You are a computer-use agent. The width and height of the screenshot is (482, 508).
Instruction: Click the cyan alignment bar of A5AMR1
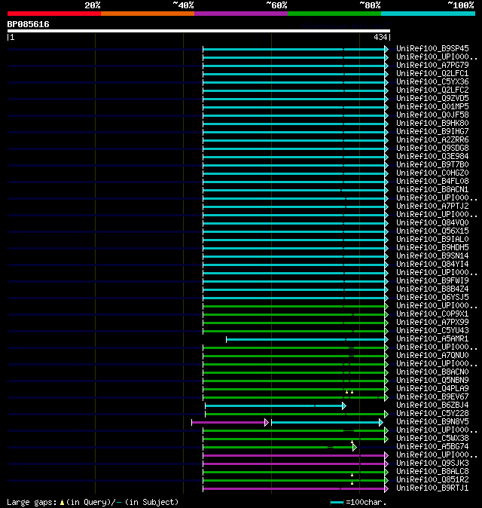pyautogui.click(x=307, y=339)
